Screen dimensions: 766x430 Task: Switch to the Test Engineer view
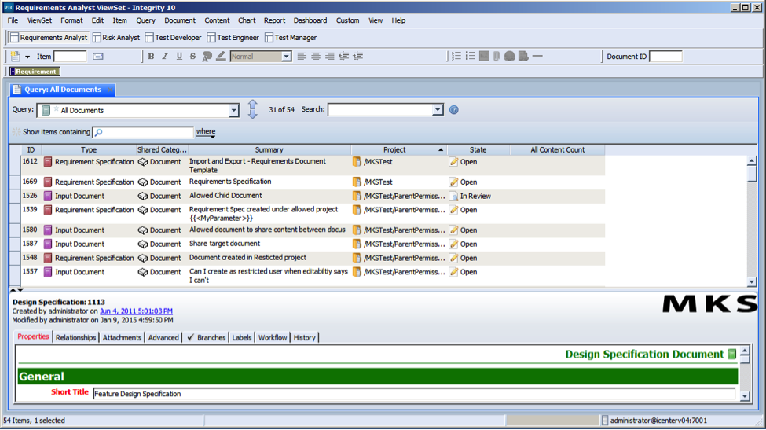click(233, 38)
